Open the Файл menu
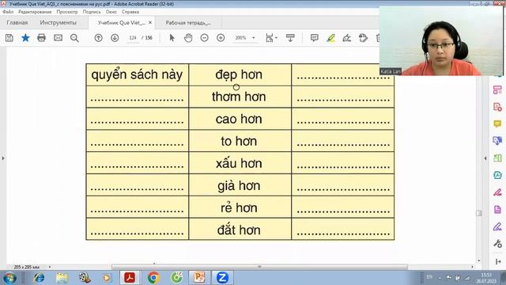 coord(8,12)
